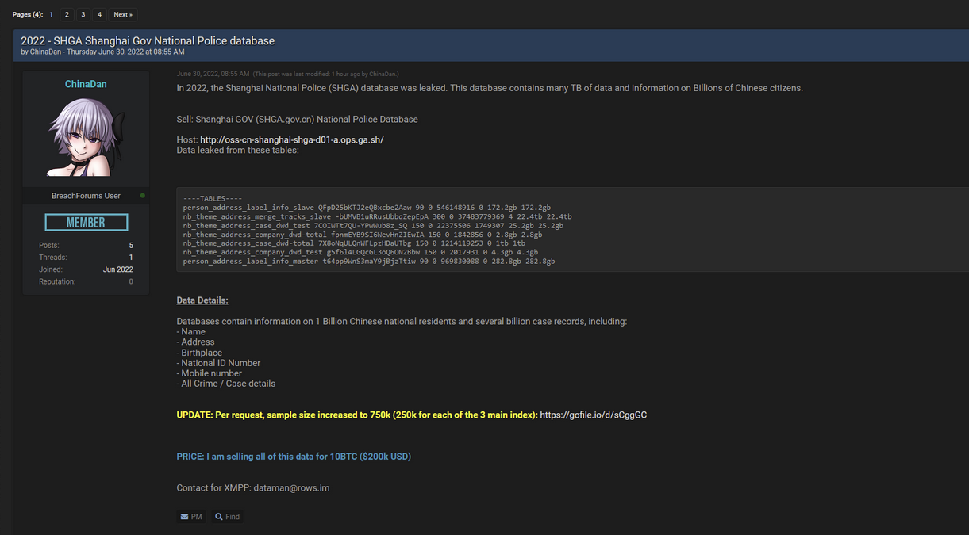This screenshot has width=969, height=535.
Task: Click the person_address_label_info_master row
Action: pyautogui.click(x=369, y=261)
